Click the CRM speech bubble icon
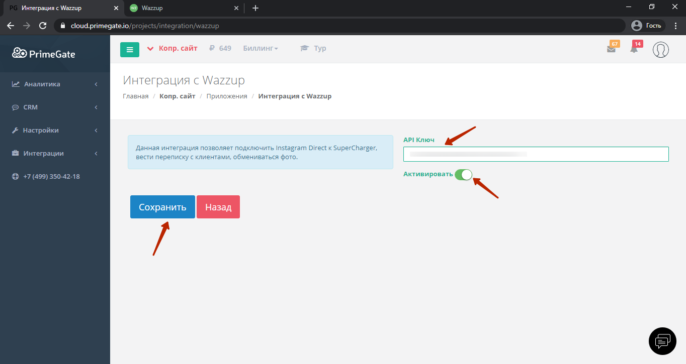Screen dimensions: 686x364 click(x=16, y=107)
